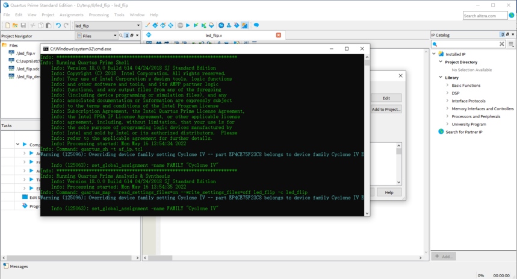
Task: Open the Project menu
Action: [x=48, y=15]
